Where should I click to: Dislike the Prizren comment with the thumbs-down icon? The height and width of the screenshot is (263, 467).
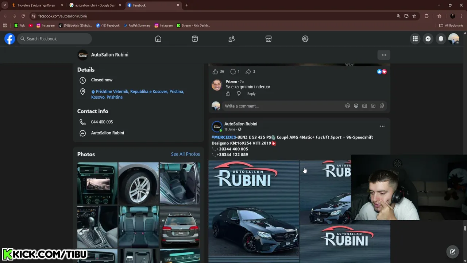click(x=239, y=94)
